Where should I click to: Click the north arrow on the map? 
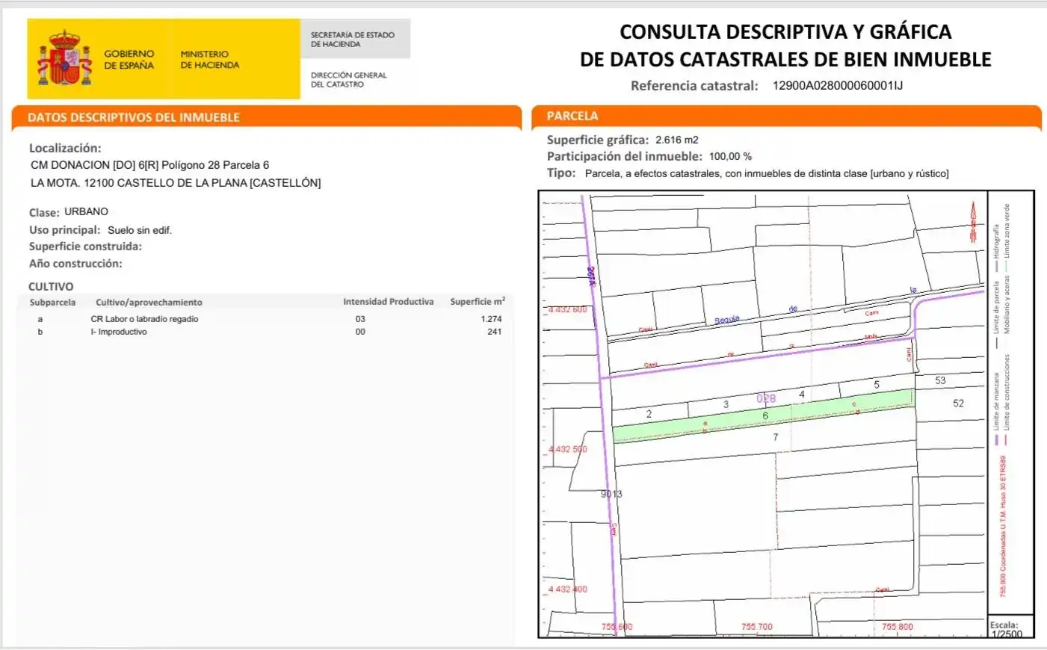[x=973, y=221]
